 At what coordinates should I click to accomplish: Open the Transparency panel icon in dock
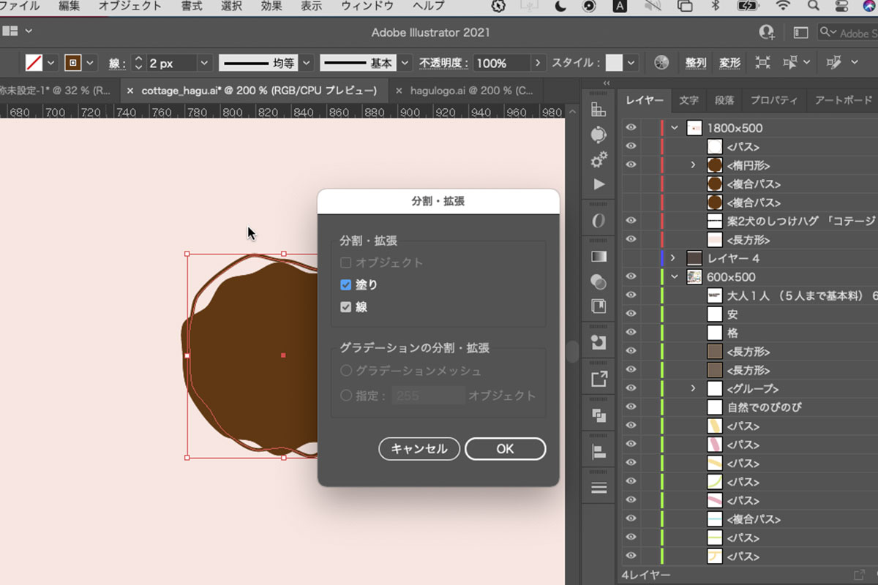(x=599, y=282)
